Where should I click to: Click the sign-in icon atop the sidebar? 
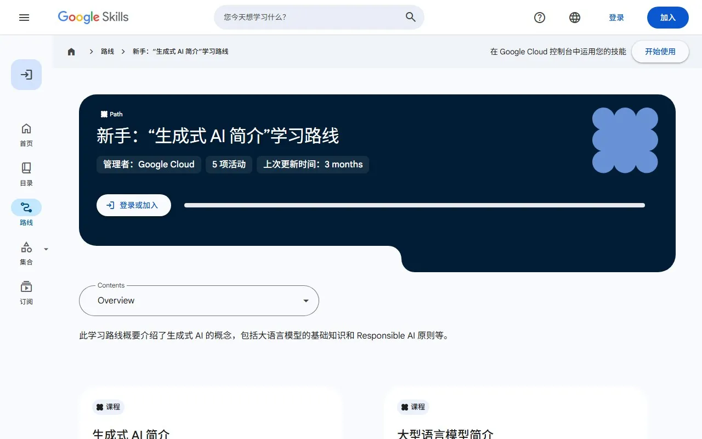click(x=26, y=75)
